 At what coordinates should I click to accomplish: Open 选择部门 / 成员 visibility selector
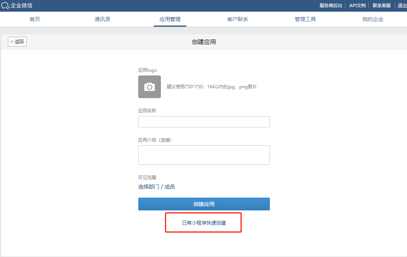coord(156,187)
